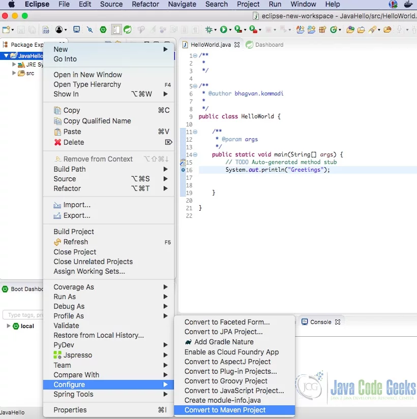Click the user profile toolbar icon

click(59, 29)
